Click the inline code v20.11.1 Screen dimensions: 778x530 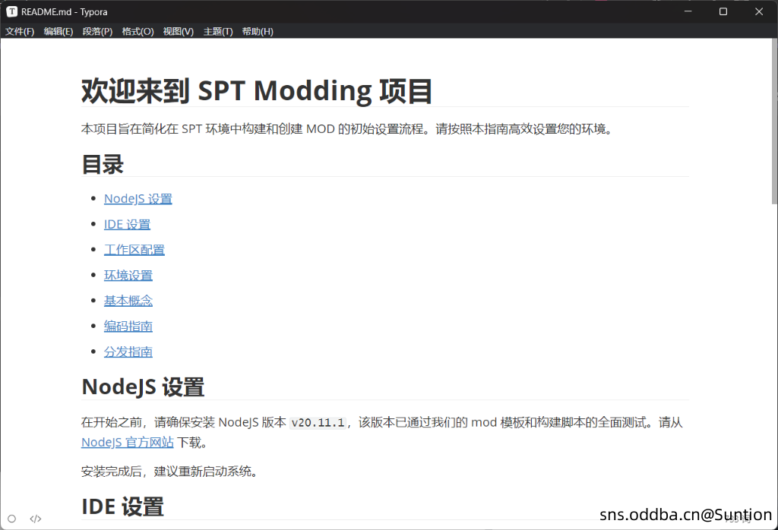pos(318,422)
